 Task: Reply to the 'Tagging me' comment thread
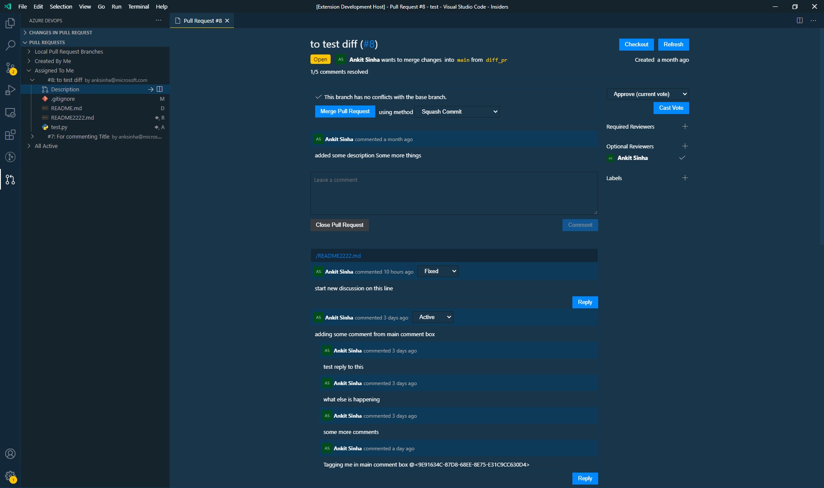pos(585,479)
